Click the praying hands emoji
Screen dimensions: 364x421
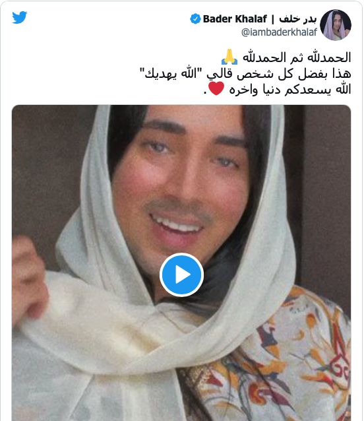click(x=229, y=57)
